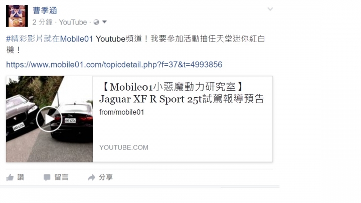The height and width of the screenshot is (203, 361).
Task: Click the 分享 share label
Action: [x=106, y=177]
